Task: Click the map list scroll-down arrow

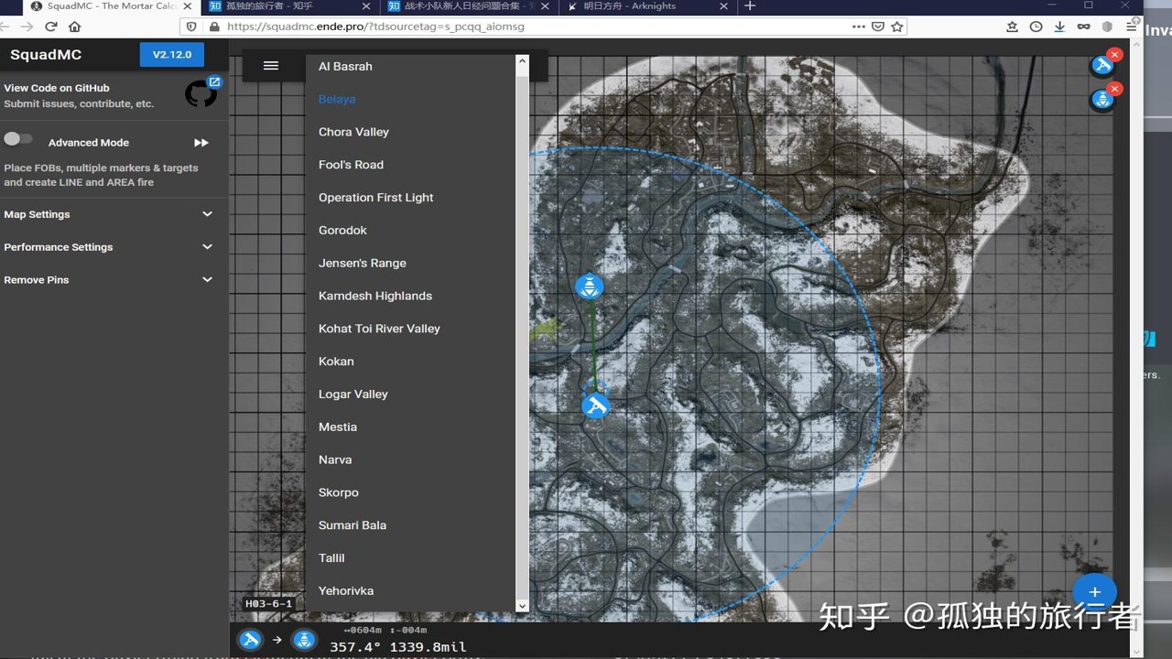Action: pos(522,605)
